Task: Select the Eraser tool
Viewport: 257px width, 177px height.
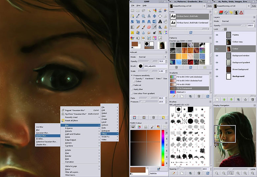Action: [x=149, y=27]
